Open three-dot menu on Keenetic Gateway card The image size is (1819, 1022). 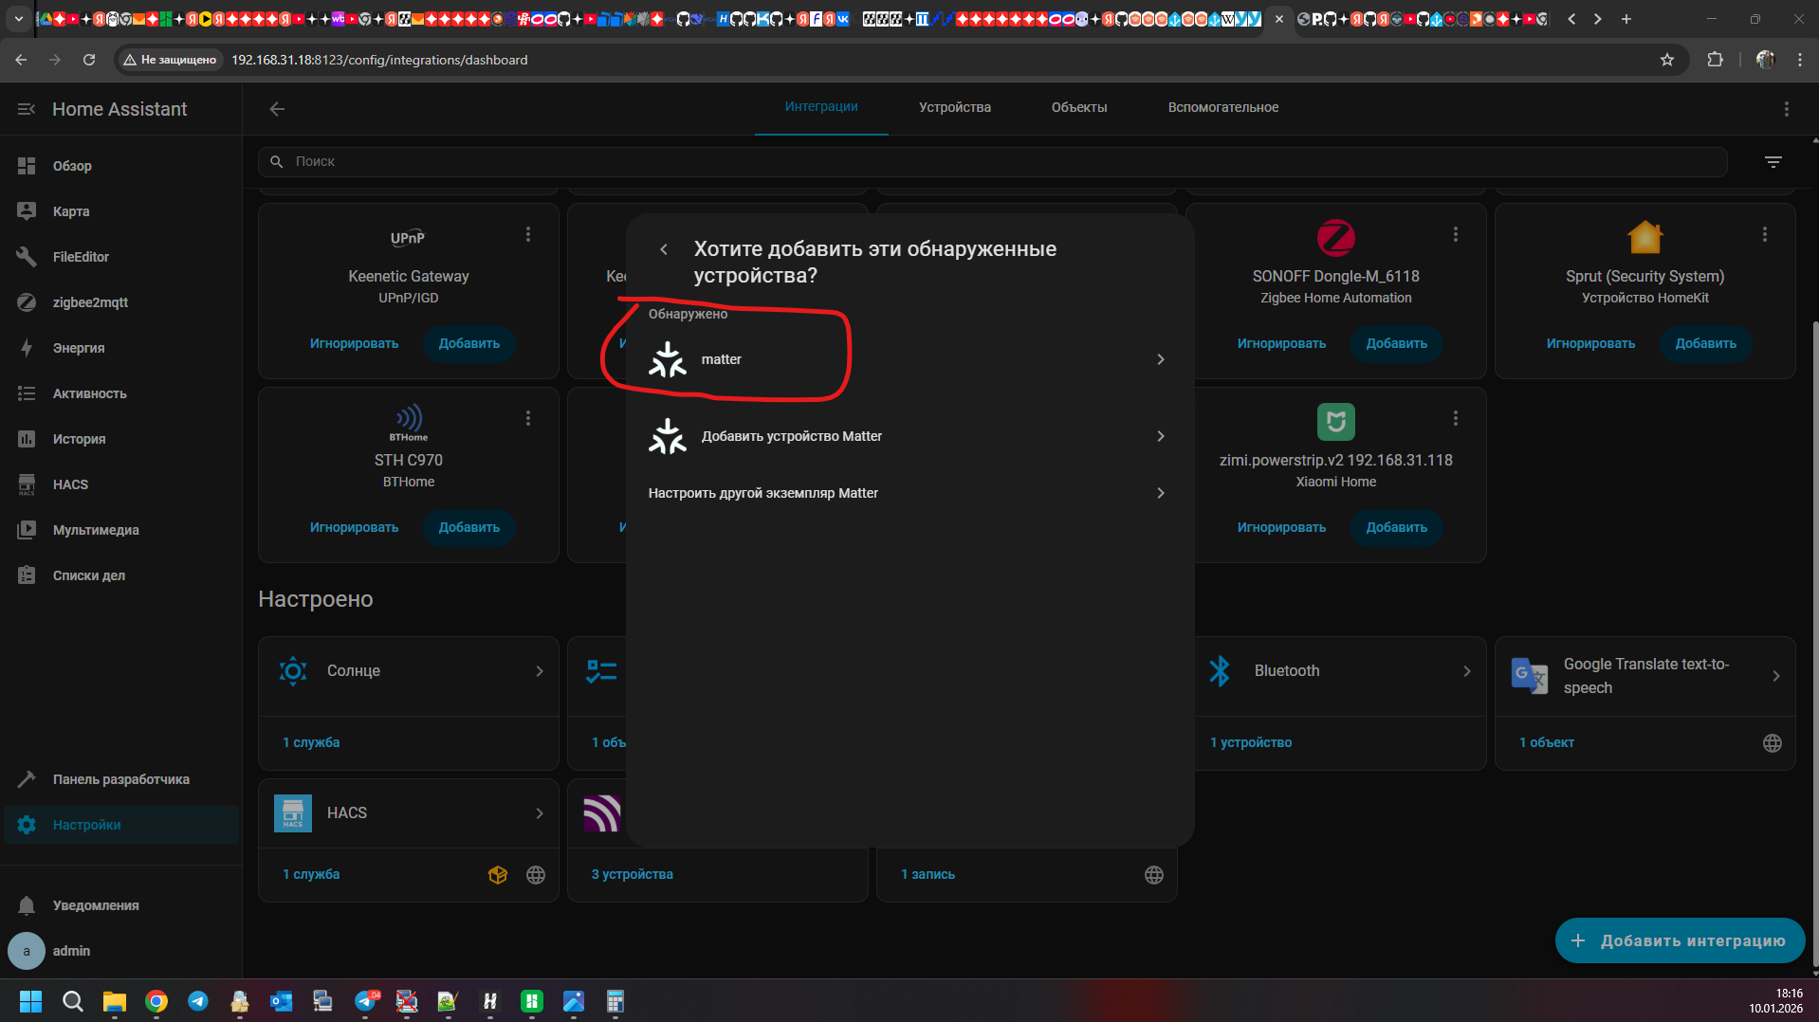click(528, 234)
